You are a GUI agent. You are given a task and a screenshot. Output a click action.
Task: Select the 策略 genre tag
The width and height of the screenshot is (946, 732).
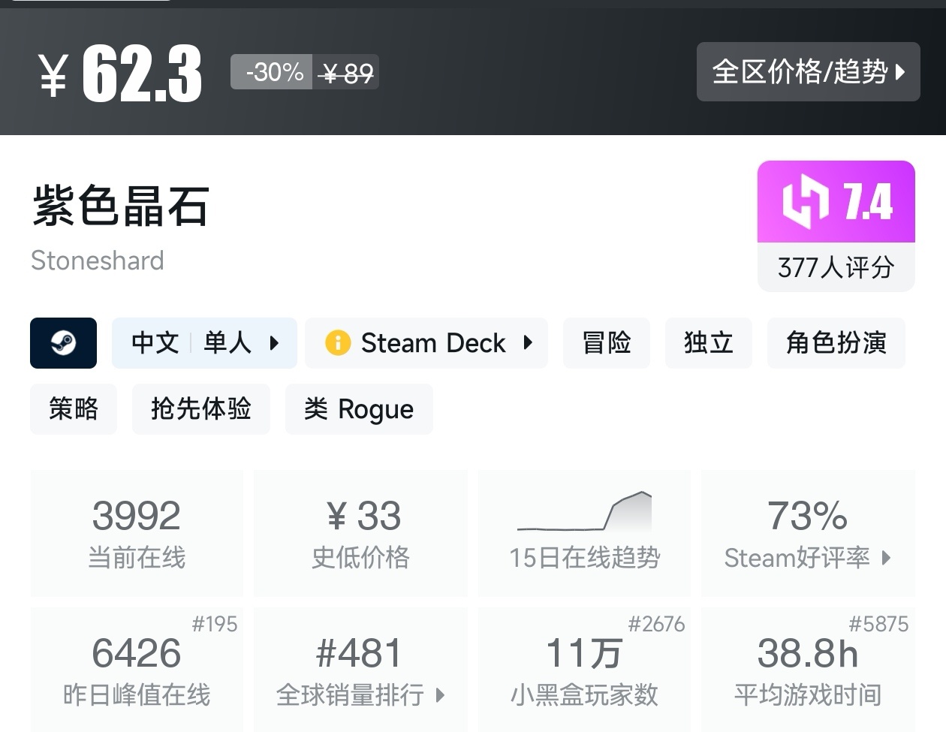click(74, 409)
